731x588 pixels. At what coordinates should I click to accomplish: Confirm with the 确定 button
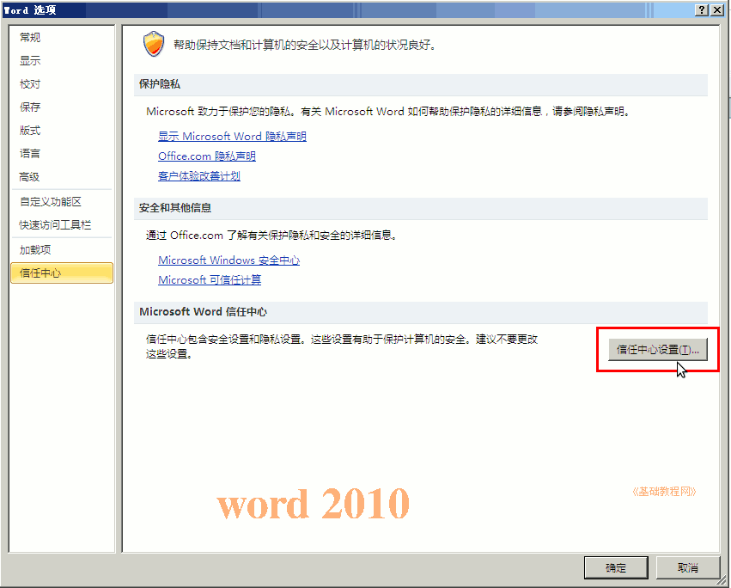tap(616, 568)
